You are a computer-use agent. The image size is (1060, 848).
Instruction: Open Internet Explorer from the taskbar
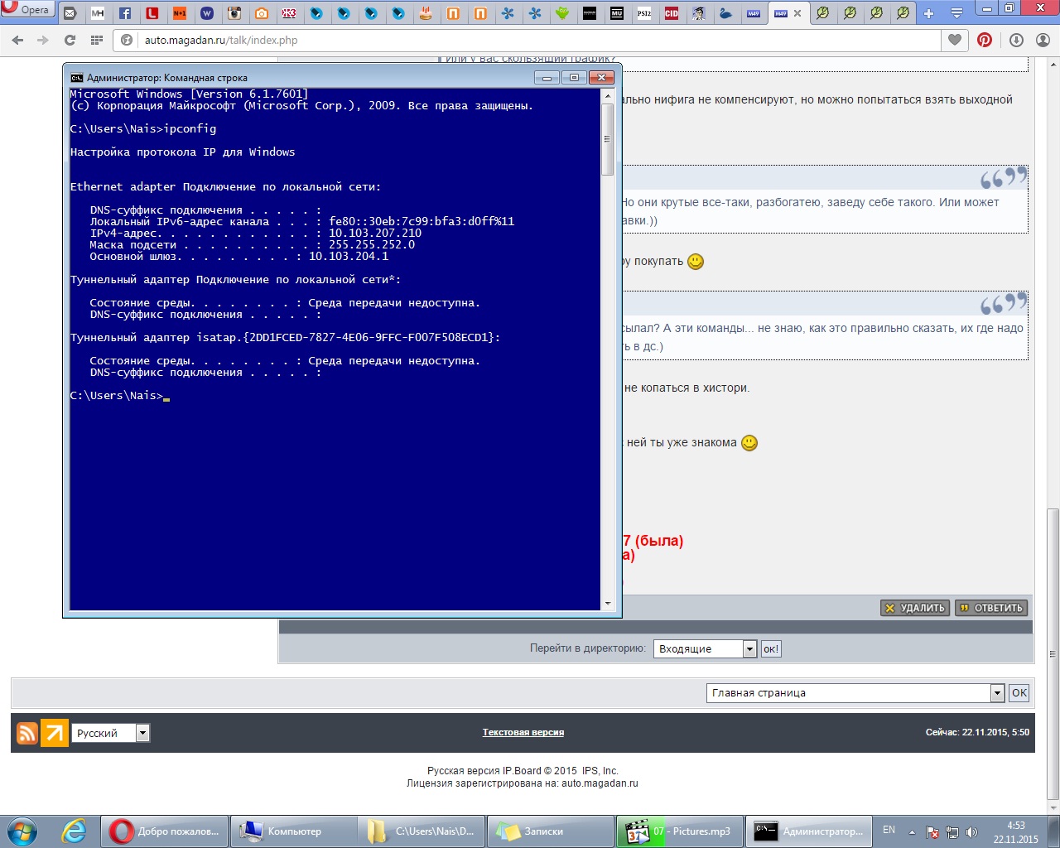74,831
